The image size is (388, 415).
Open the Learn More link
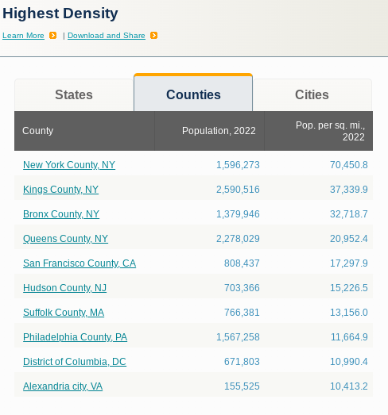(x=23, y=36)
